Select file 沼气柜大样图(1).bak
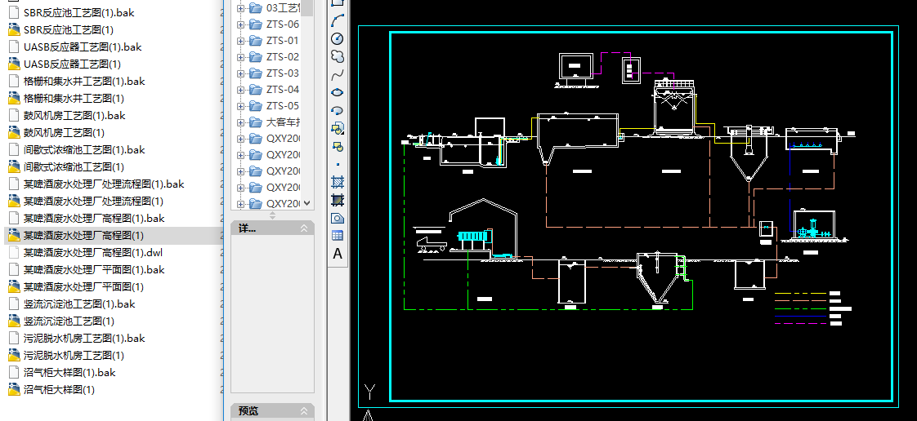The image size is (917, 421). [x=69, y=373]
